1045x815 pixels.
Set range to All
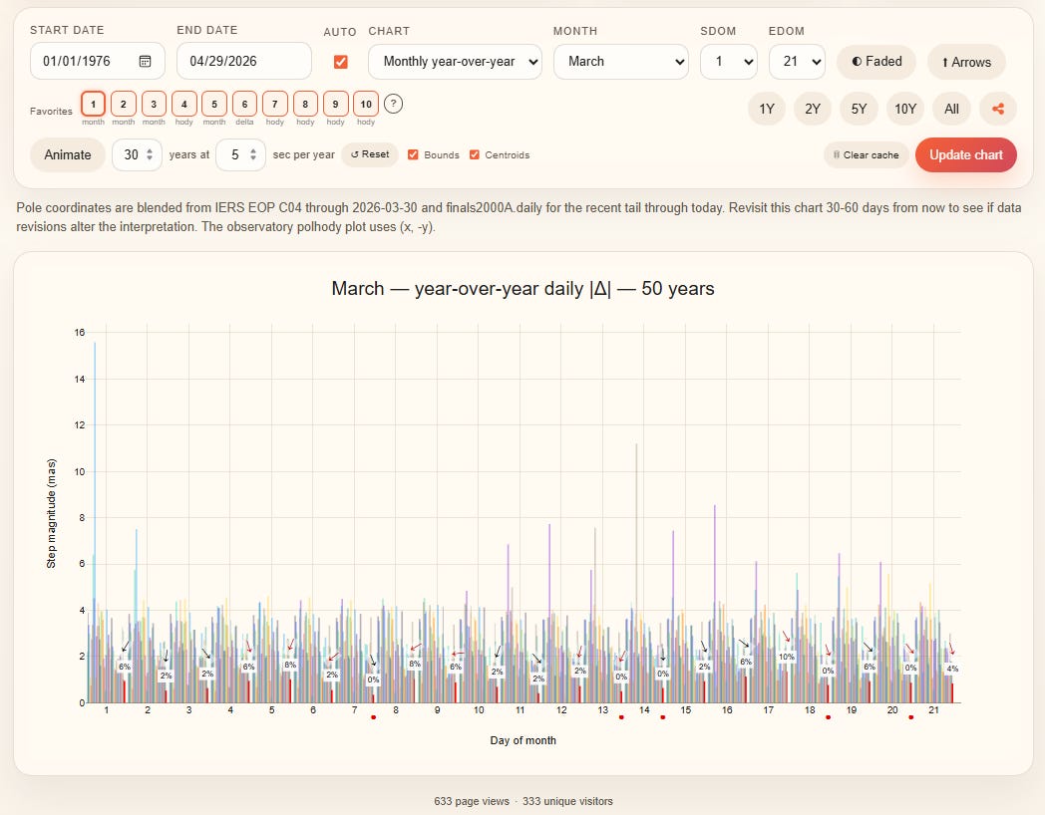click(951, 109)
